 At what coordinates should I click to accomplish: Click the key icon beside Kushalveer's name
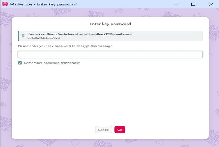(23, 36)
